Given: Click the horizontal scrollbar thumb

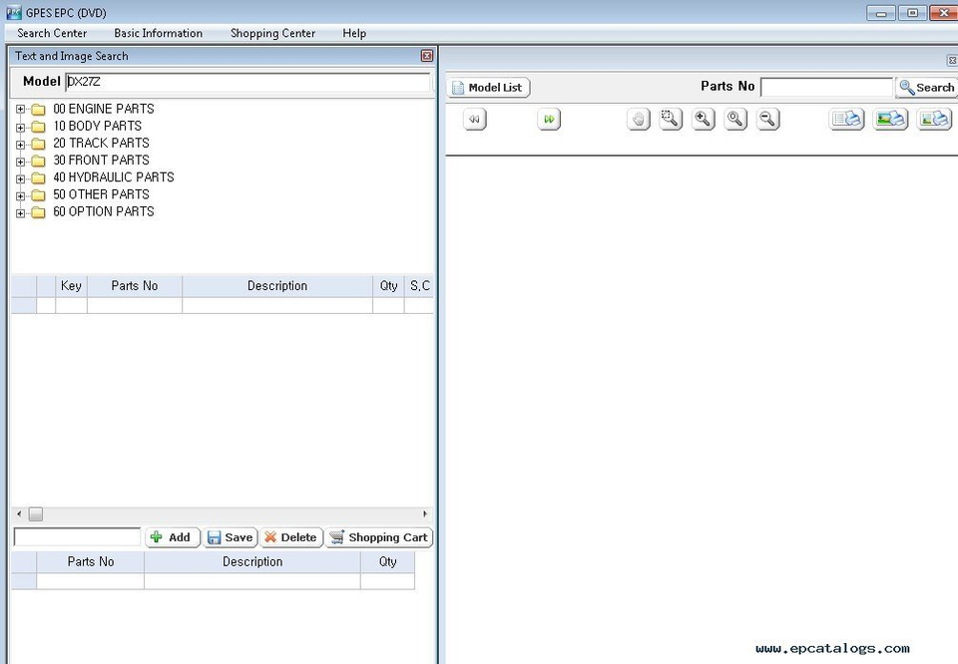Looking at the screenshot, I should 36,513.
